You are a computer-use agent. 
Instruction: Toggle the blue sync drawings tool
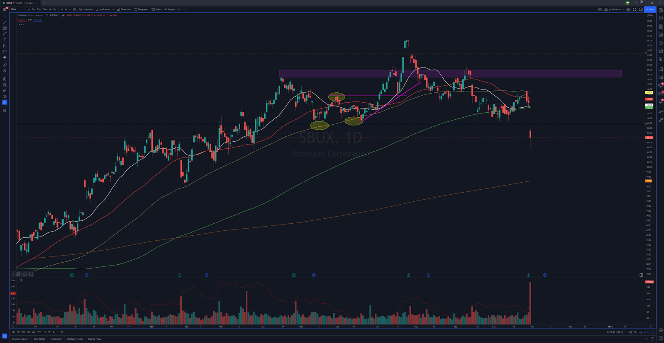pyautogui.click(x=5, y=102)
